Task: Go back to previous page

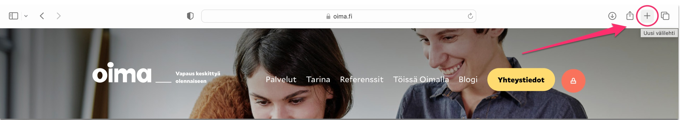Action: point(42,16)
